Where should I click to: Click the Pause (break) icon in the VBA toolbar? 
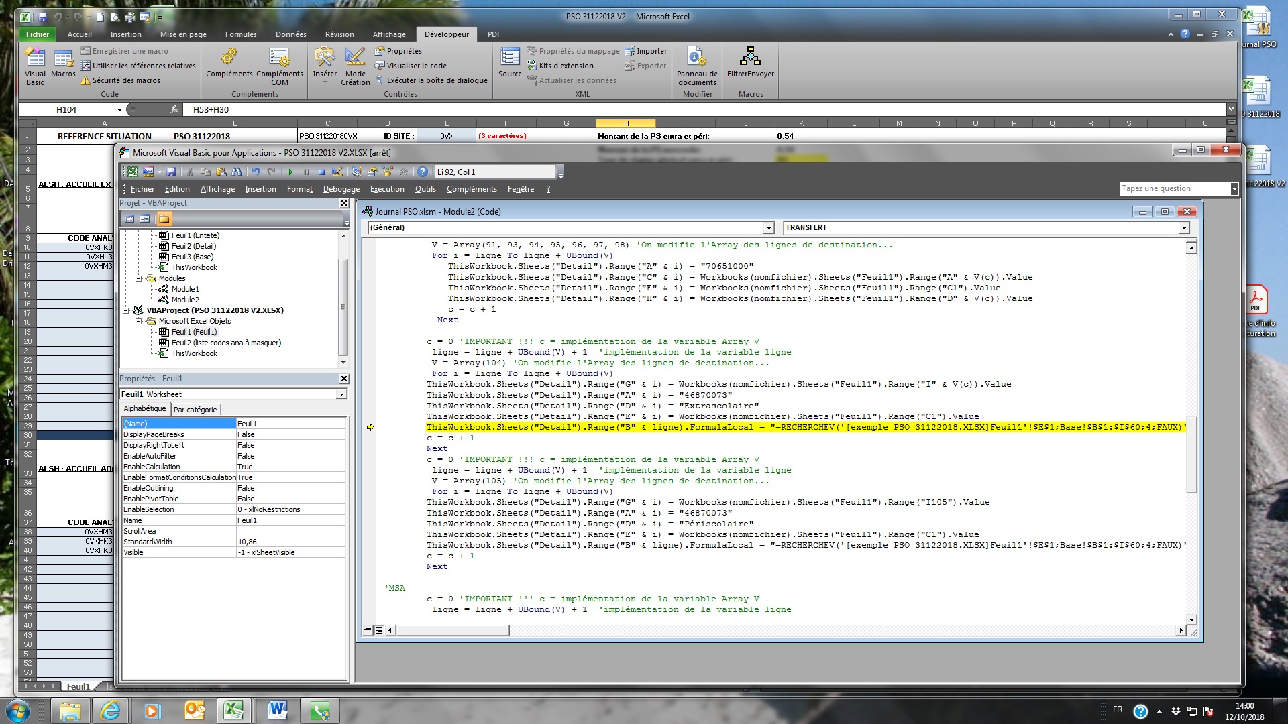pyautogui.click(x=306, y=172)
